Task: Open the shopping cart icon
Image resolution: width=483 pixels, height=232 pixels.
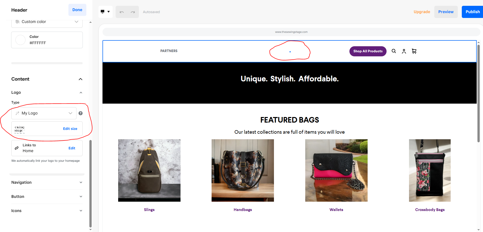Action: coord(414,51)
